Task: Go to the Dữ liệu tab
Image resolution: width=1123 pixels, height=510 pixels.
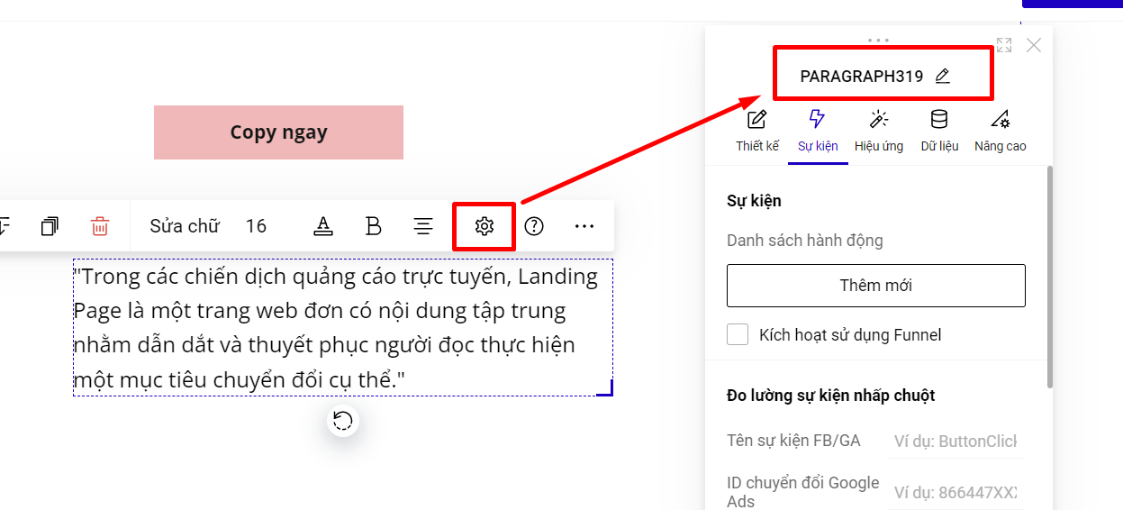Action: coord(939,131)
